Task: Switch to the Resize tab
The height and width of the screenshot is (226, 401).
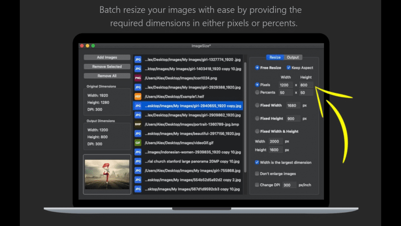Action: click(275, 57)
